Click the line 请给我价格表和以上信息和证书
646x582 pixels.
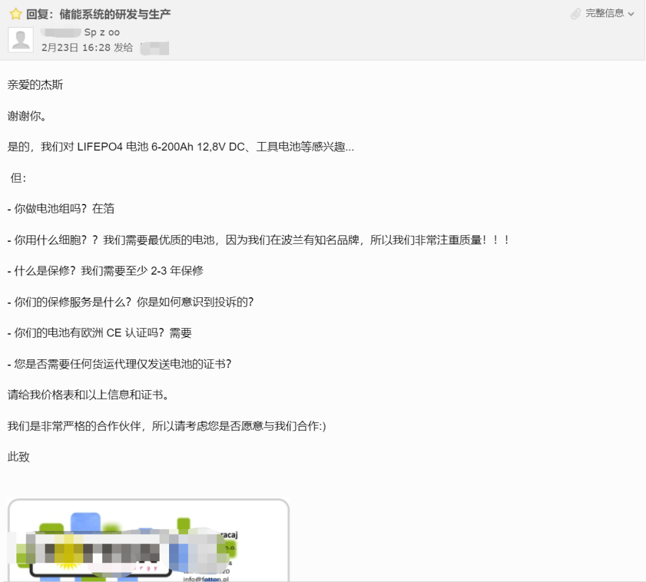[x=88, y=395]
